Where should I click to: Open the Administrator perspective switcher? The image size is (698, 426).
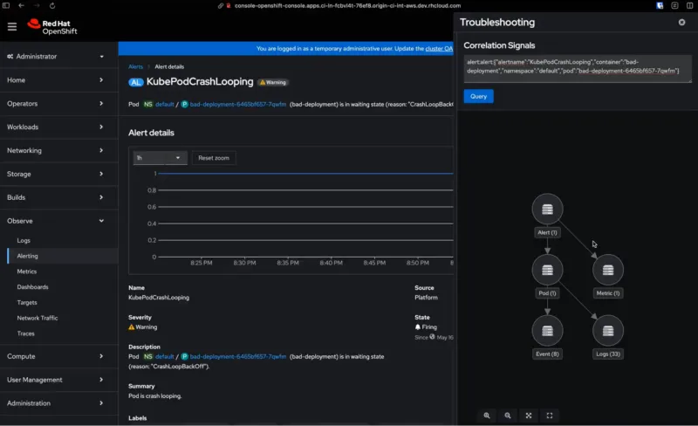tap(55, 57)
